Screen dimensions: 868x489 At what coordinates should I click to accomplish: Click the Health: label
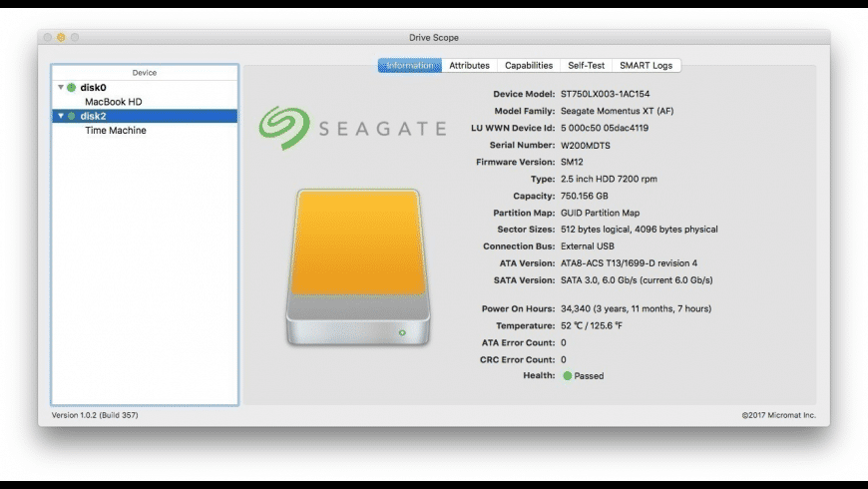pyautogui.click(x=539, y=375)
